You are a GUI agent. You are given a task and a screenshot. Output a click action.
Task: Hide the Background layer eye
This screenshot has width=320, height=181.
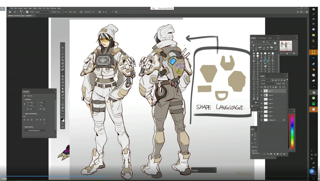pos(262,120)
